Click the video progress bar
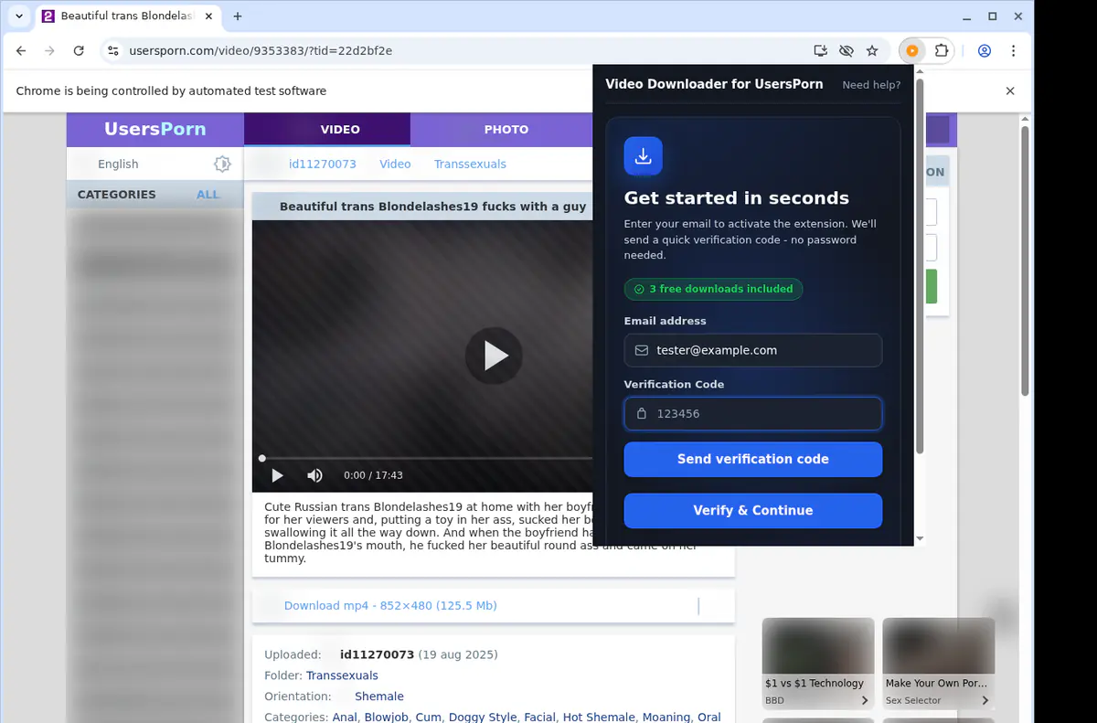 click(427, 458)
